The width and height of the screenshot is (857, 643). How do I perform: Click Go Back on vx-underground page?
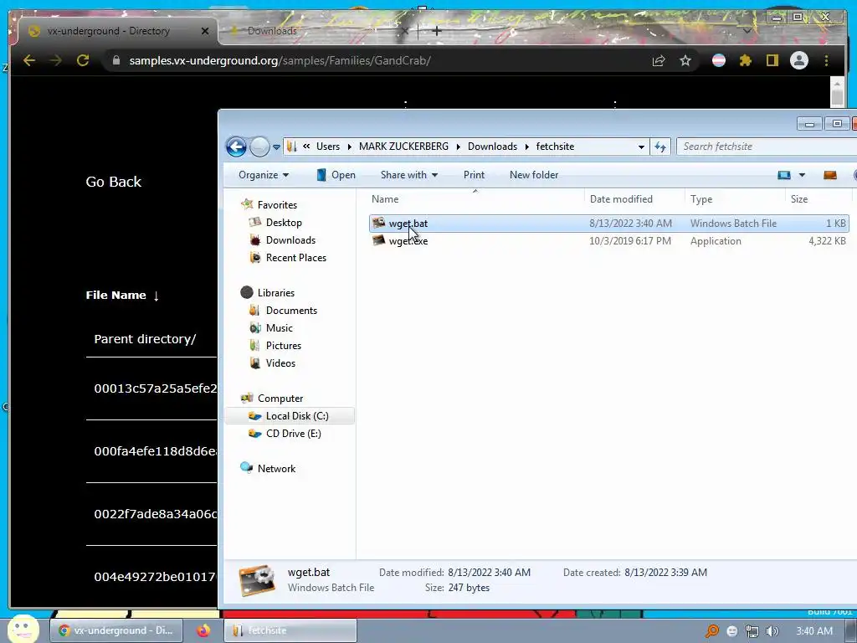(113, 182)
